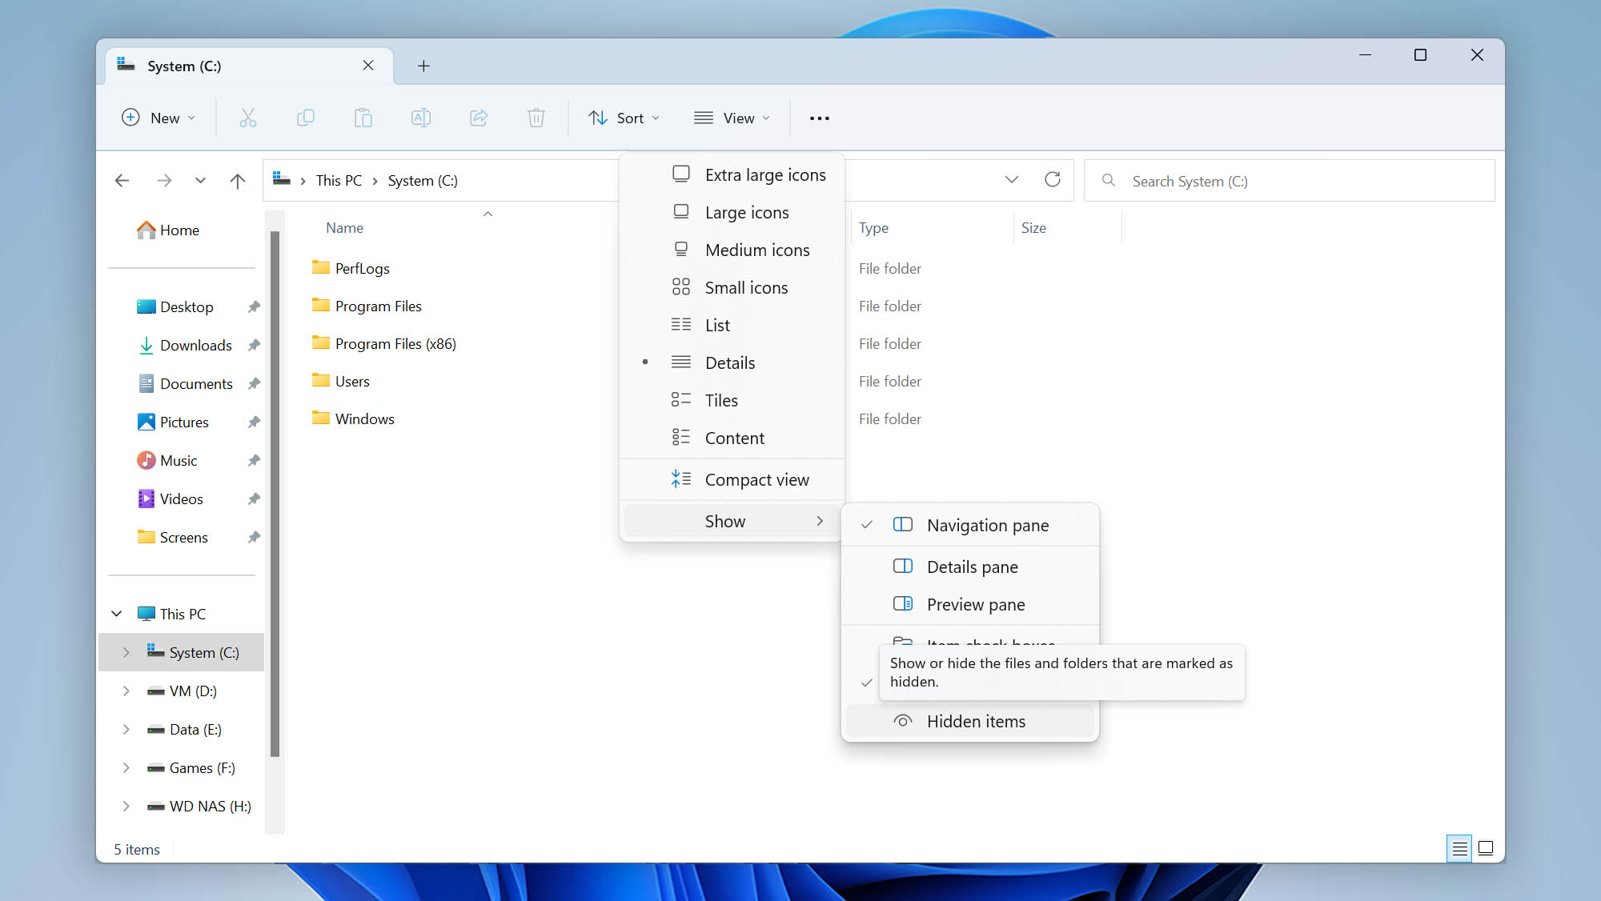This screenshot has height=901, width=1601.
Task: Open the New dropdown menu
Action: click(158, 118)
